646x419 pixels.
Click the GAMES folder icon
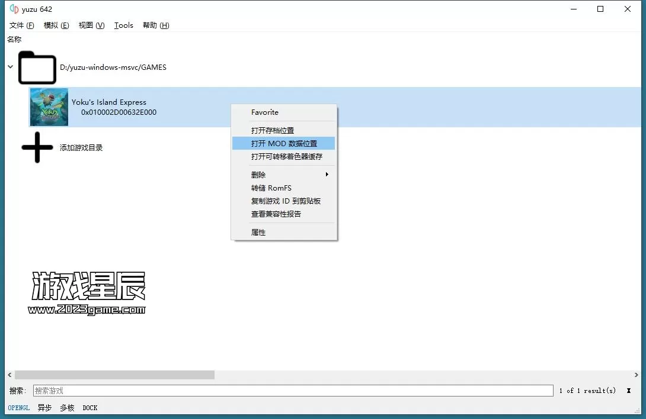(x=37, y=67)
